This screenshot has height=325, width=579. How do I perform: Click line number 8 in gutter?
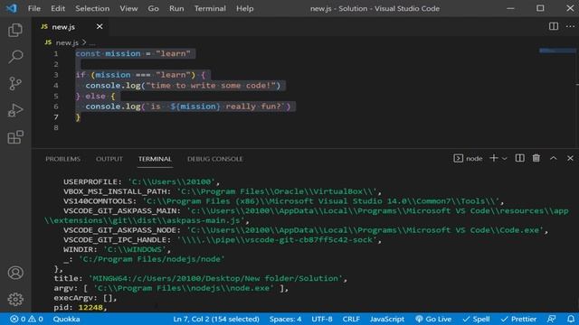coord(56,128)
